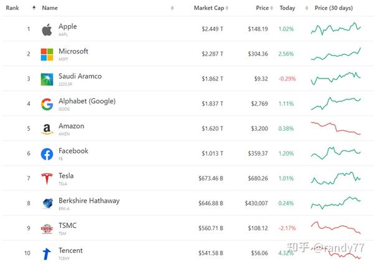Sort table by Market Cap column
The width and height of the screenshot is (374, 264).
(209, 8)
